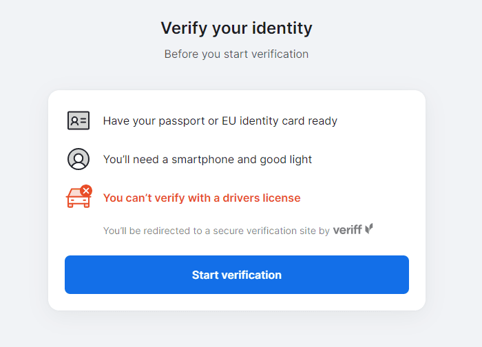Viewport: 482px width, 347px height.
Task: Click the word "smartphone" in second requirement
Action: (202, 160)
